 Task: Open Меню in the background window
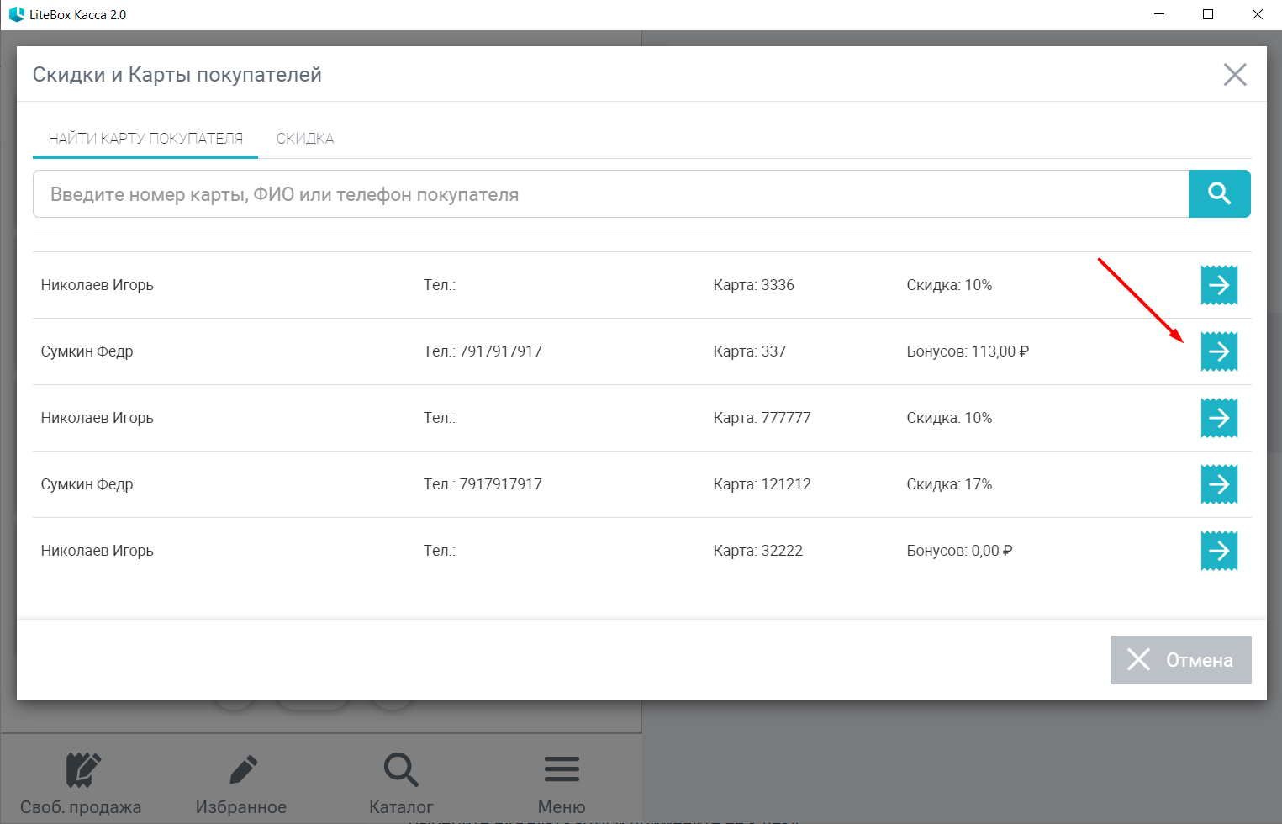tap(562, 784)
